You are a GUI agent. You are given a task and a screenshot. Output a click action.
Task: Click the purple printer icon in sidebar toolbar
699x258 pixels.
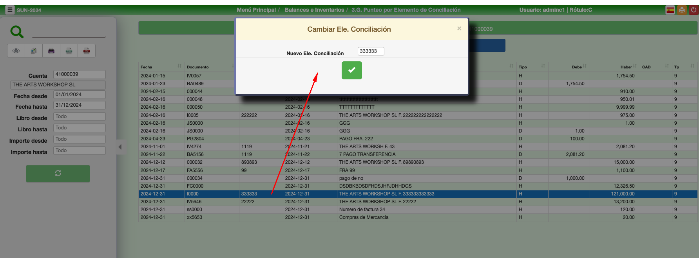(x=51, y=51)
